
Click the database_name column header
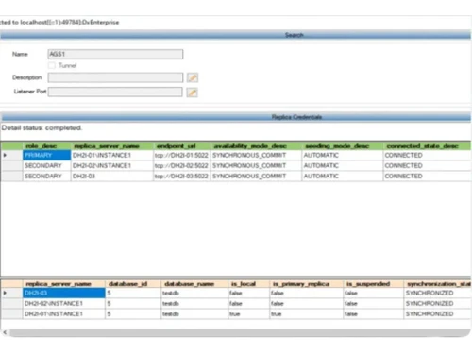point(194,284)
